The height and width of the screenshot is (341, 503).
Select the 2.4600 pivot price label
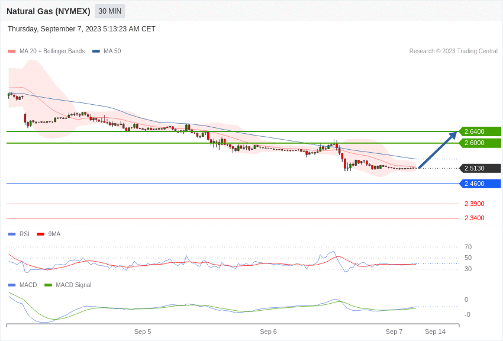[480, 184]
